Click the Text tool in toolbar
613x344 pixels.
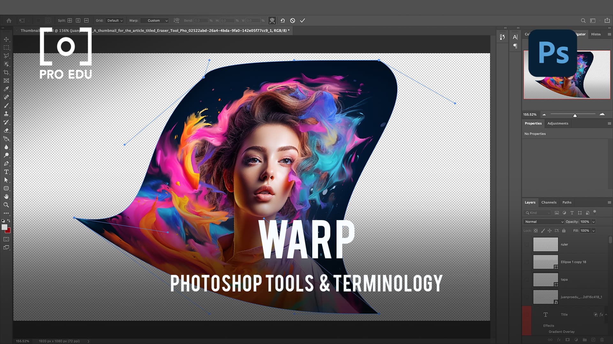[6, 172]
